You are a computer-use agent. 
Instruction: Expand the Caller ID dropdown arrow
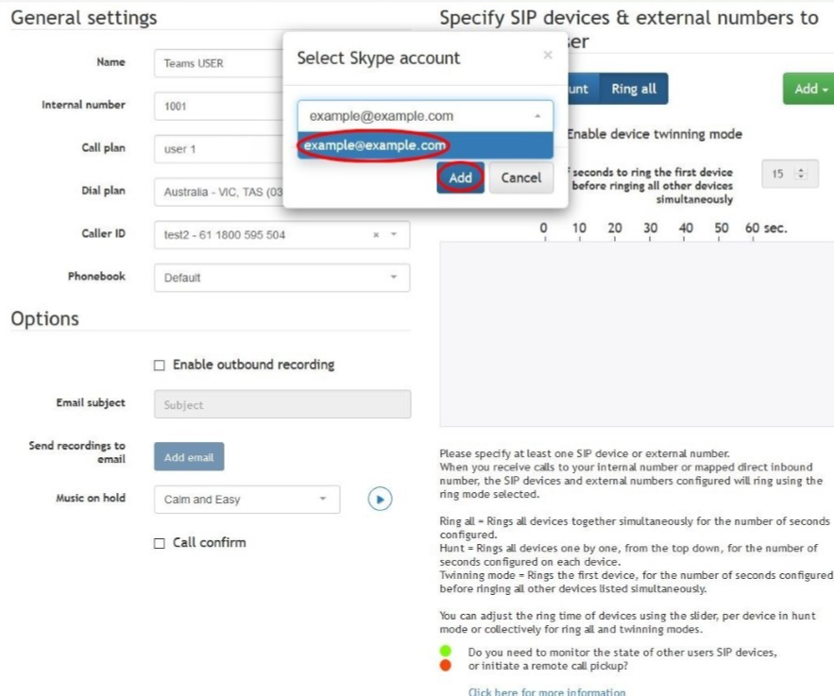click(x=394, y=234)
